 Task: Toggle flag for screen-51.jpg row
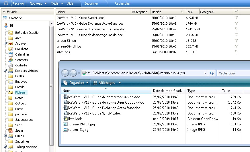tap(236, 41)
